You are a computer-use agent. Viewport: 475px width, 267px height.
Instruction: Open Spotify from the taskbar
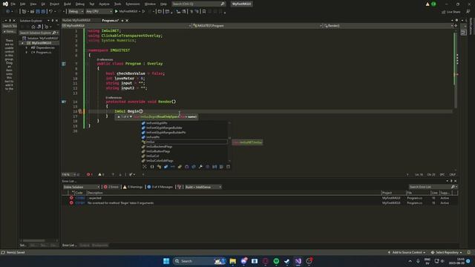coord(276,261)
